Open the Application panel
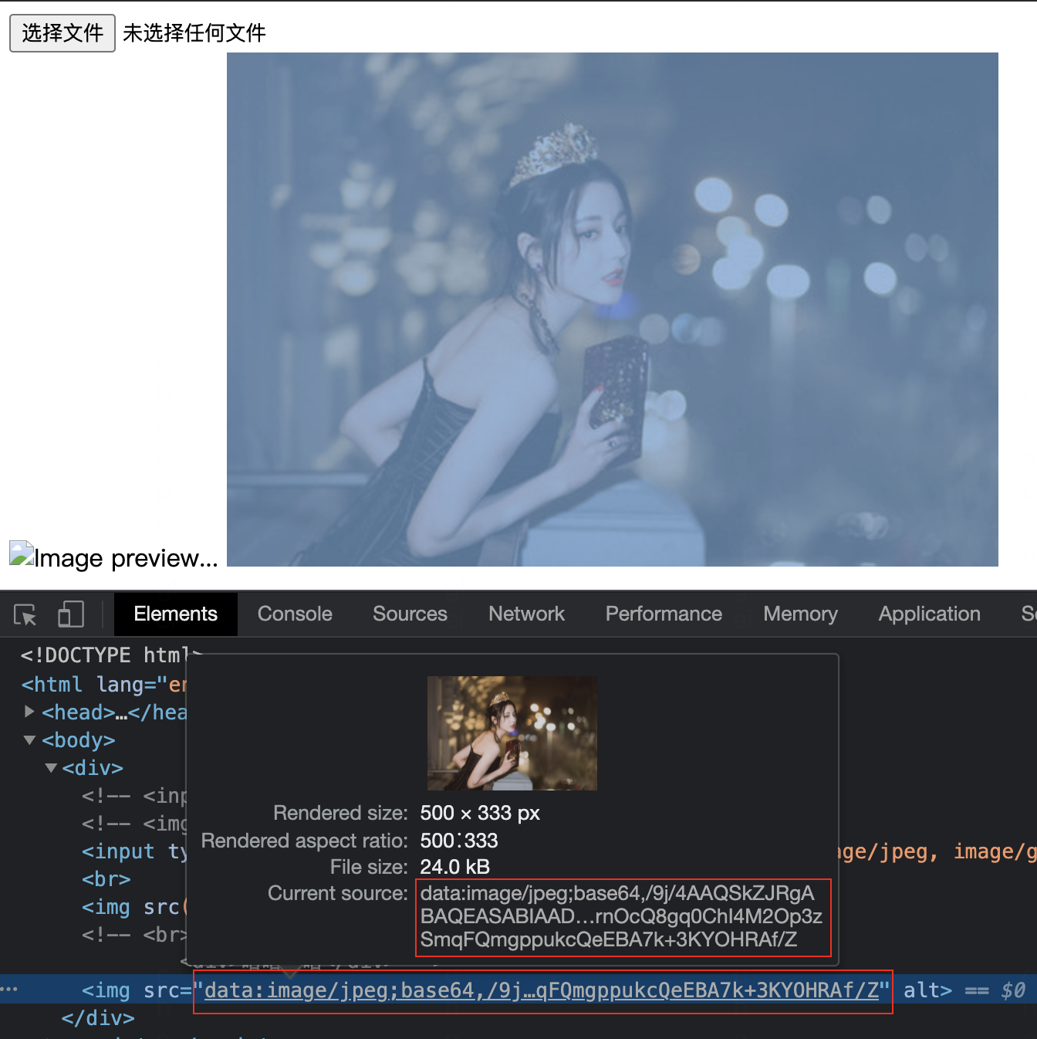 tap(929, 614)
